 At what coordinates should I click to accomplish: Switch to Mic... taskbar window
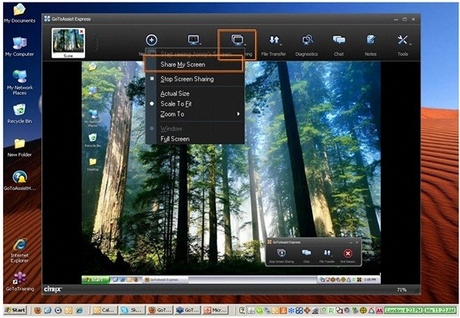216,310
